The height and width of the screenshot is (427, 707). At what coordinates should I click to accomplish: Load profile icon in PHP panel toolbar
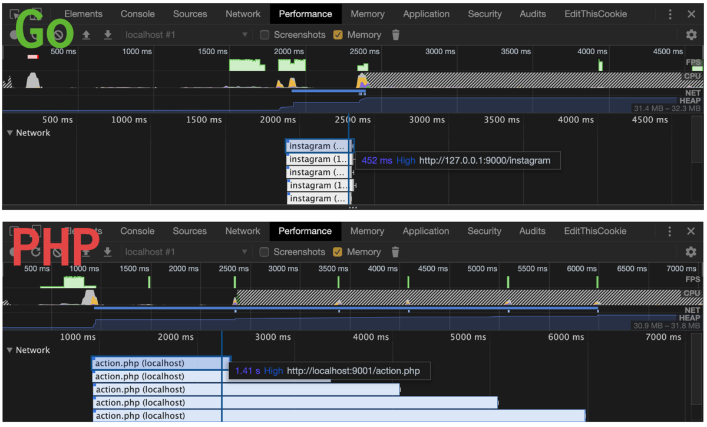click(x=86, y=252)
